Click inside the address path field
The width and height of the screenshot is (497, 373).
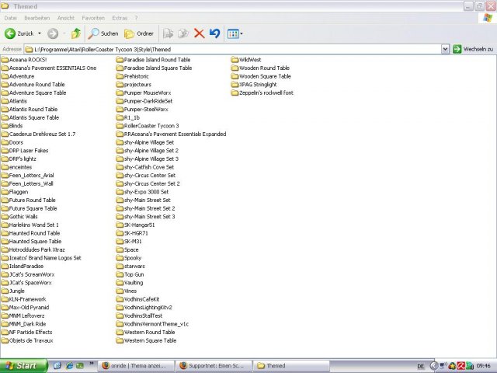coord(233,49)
